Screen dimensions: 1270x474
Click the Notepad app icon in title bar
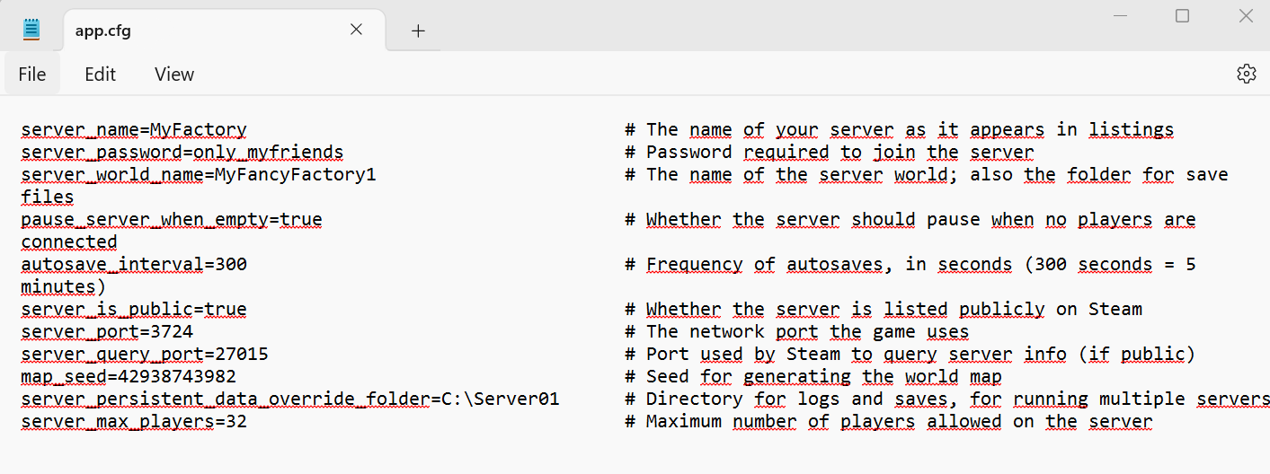(31, 30)
